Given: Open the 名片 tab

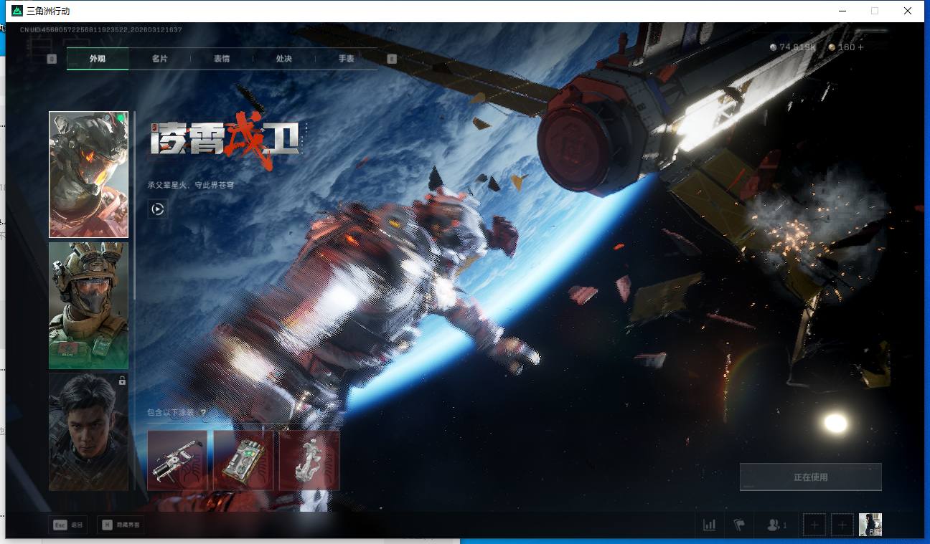Looking at the screenshot, I should [x=159, y=59].
